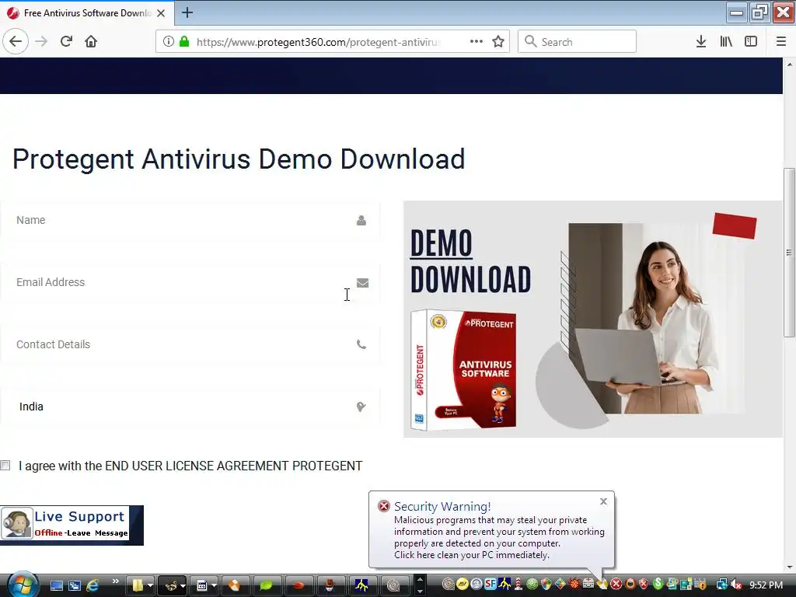The width and height of the screenshot is (796, 597).
Task: Click into the Name input field
Action: pos(190,220)
